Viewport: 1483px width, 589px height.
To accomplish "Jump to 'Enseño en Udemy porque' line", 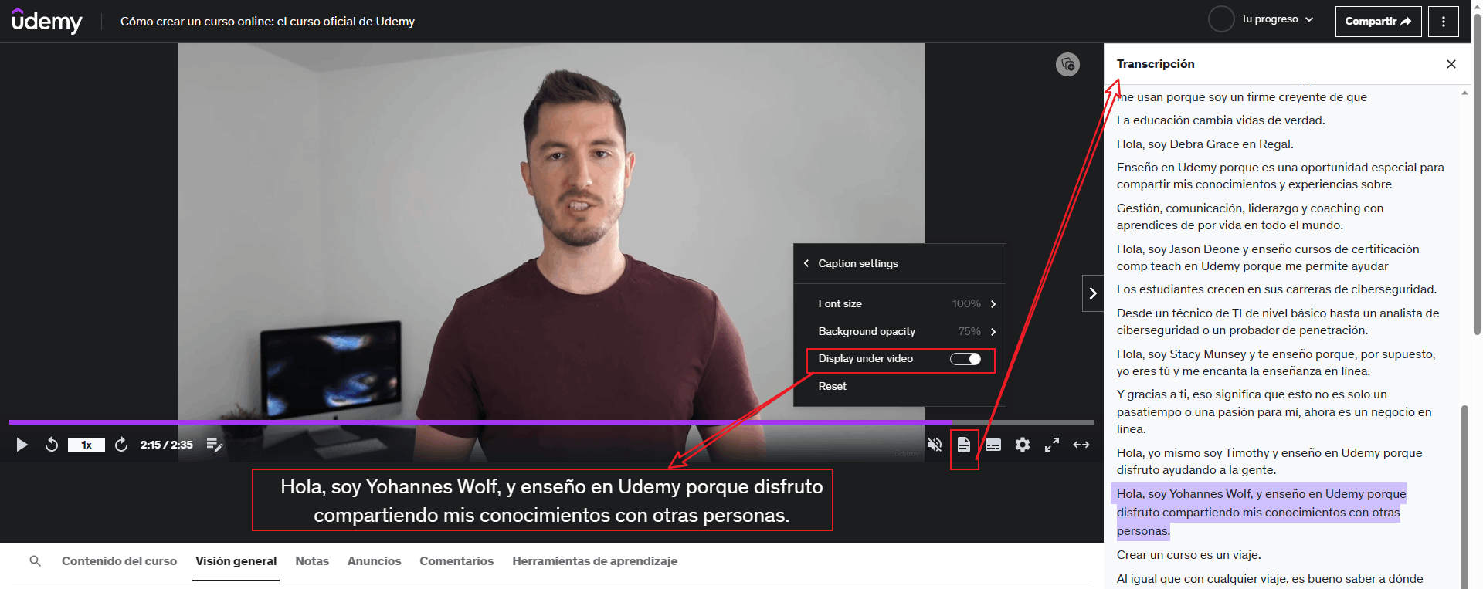I will pyautogui.click(x=1281, y=176).
